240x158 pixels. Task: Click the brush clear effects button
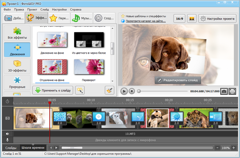click(x=109, y=90)
